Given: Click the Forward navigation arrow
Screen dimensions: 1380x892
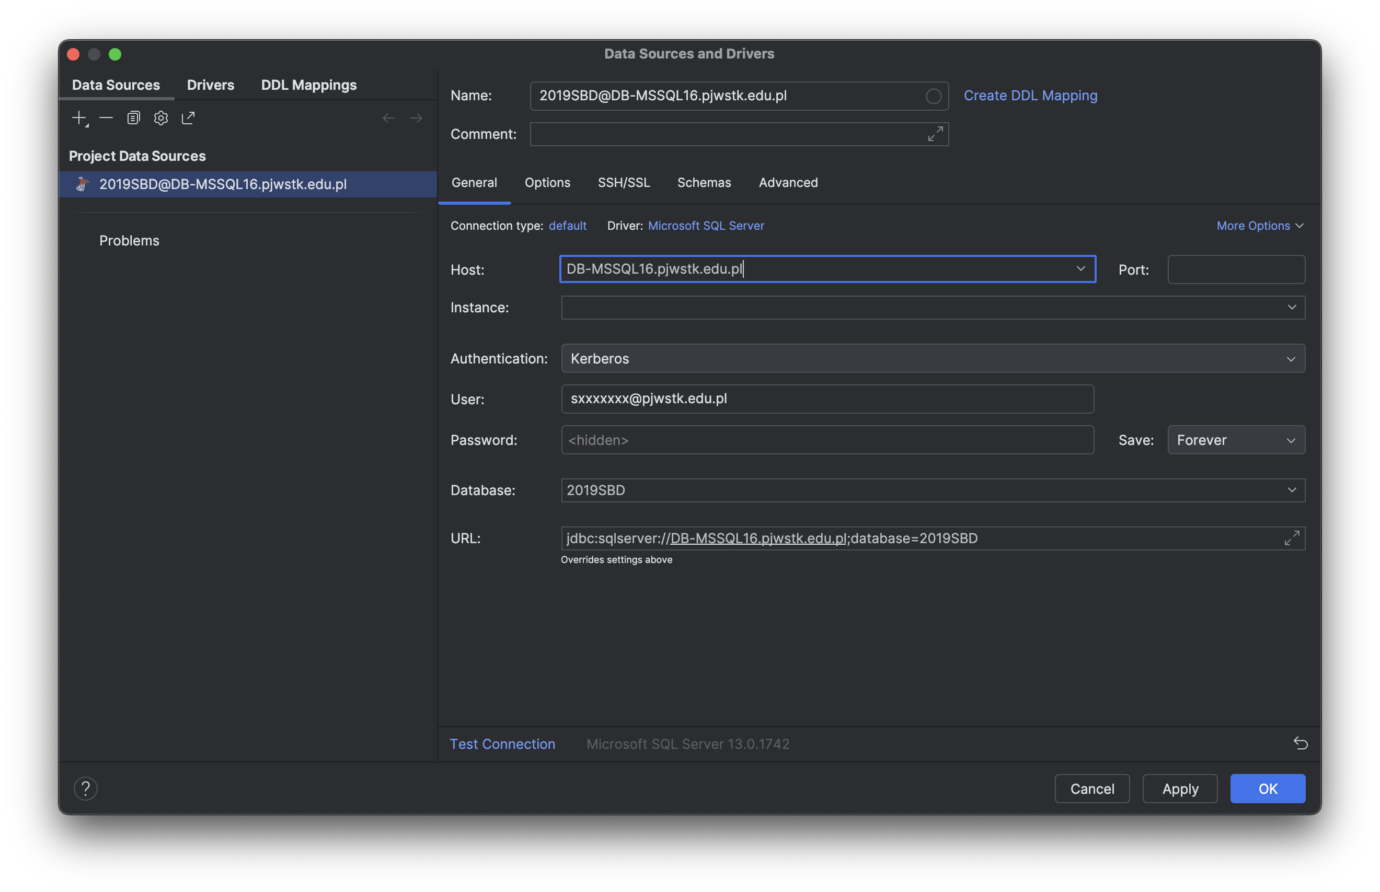Looking at the screenshot, I should 416,118.
